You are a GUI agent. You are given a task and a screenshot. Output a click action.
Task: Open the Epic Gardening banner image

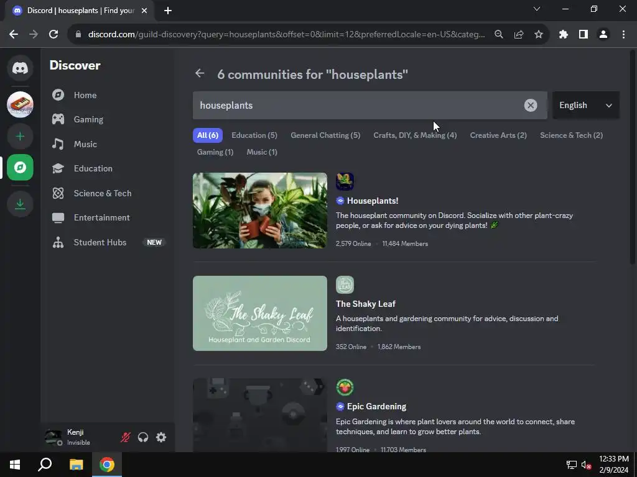pos(260,416)
